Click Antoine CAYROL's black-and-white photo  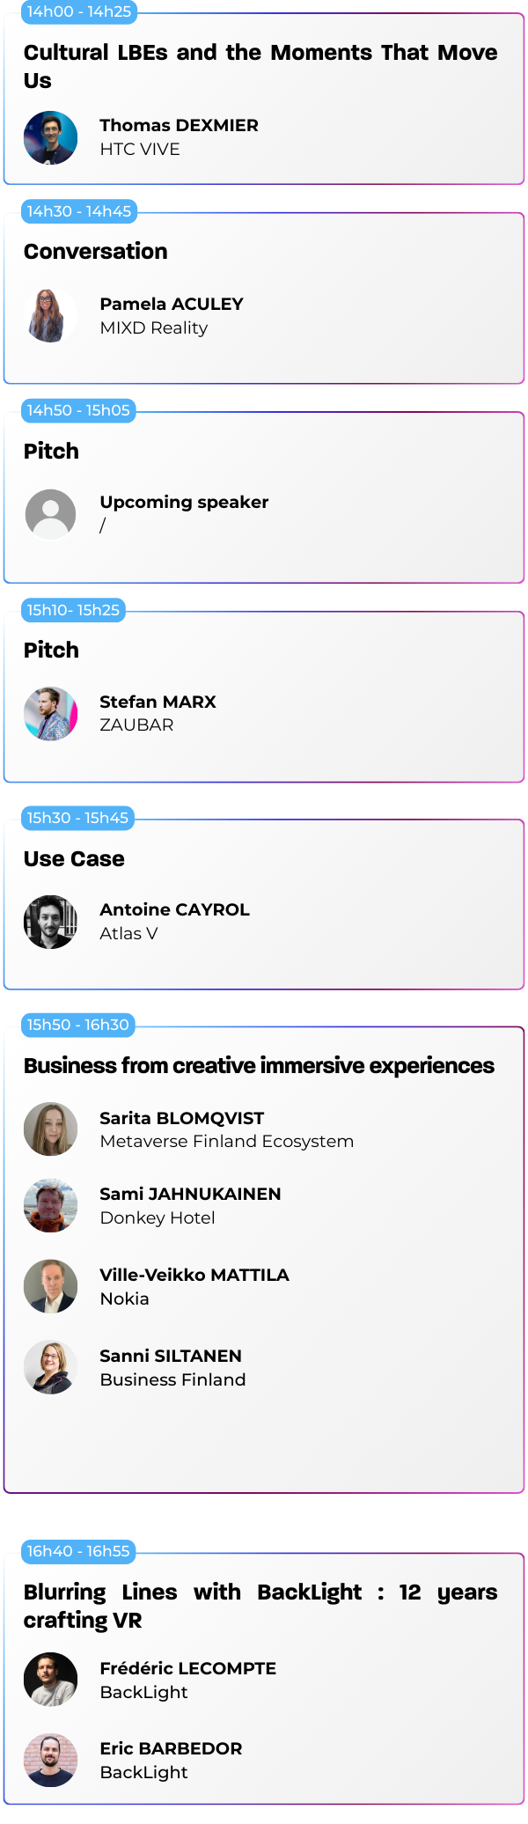click(50, 922)
